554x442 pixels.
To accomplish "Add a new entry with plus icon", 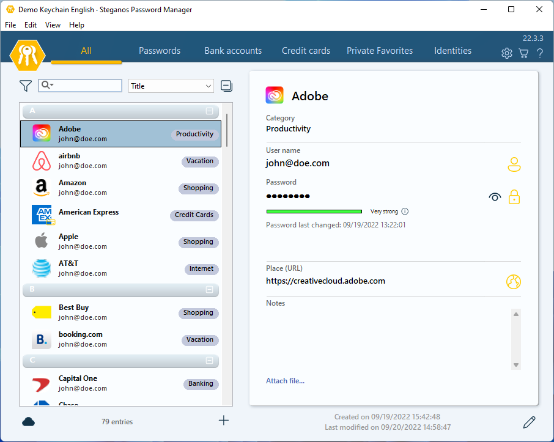I will pos(224,421).
